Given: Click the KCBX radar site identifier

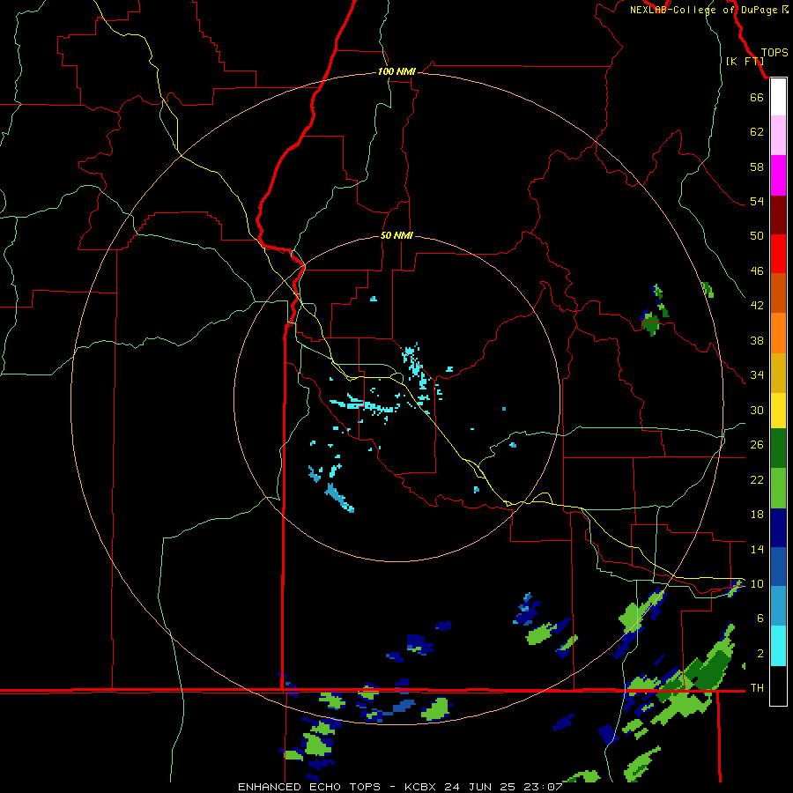Looking at the screenshot, I should pyautogui.click(x=421, y=787).
